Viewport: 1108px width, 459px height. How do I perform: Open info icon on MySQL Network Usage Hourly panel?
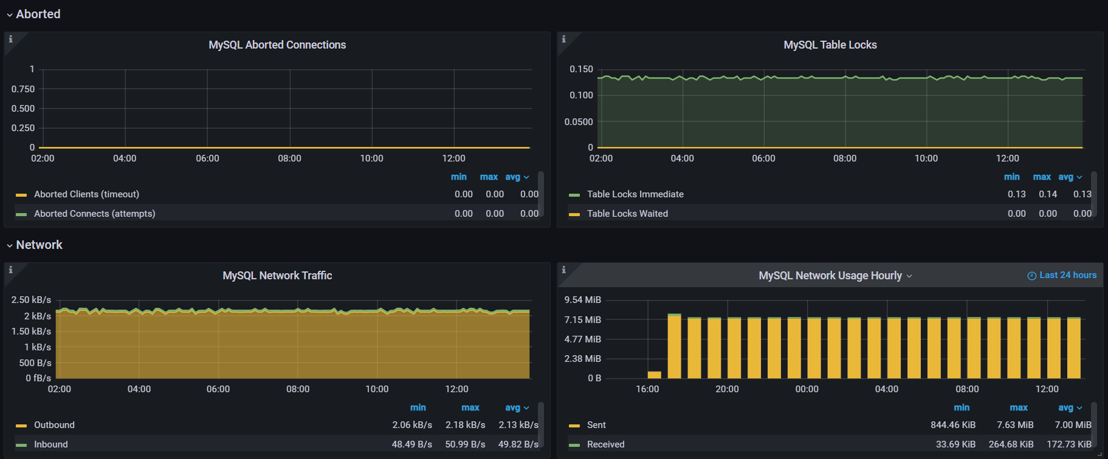click(563, 270)
